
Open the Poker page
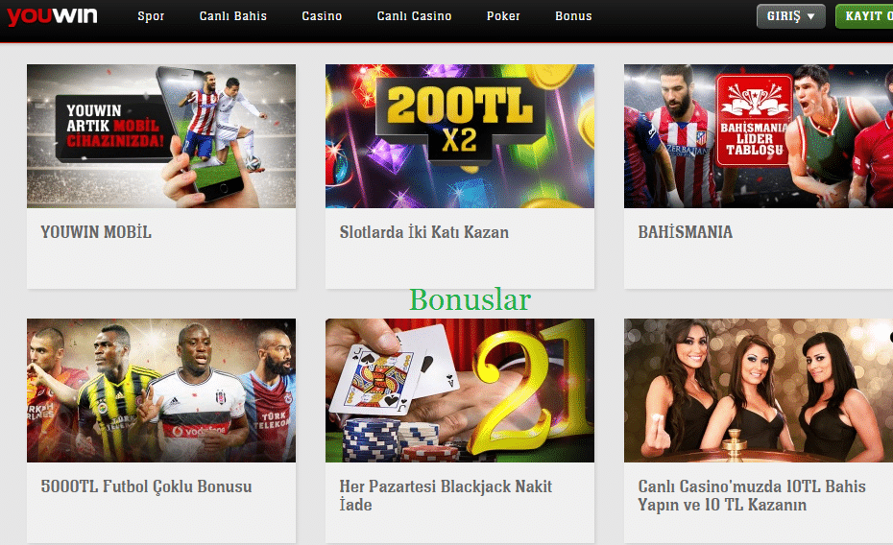[503, 16]
